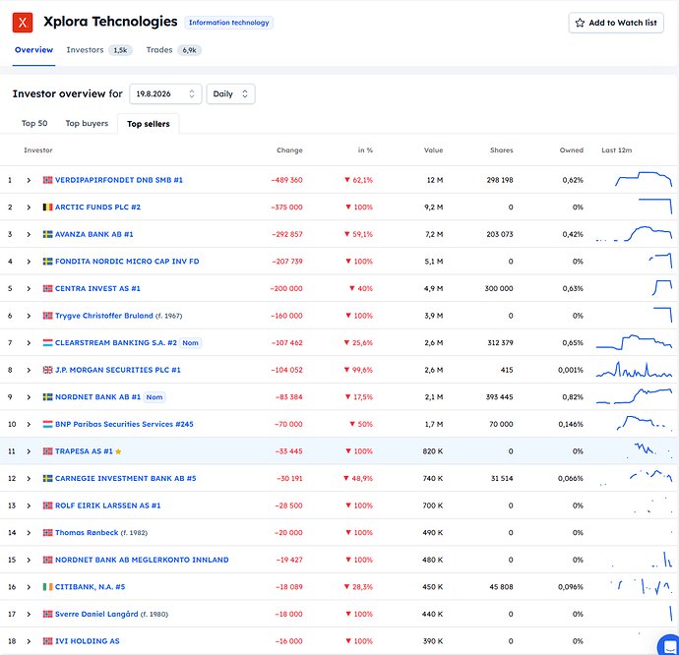Click the Luxembourg flag beside BNP Paribas Securities
This screenshot has width=679, height=655.
point(47,424)
